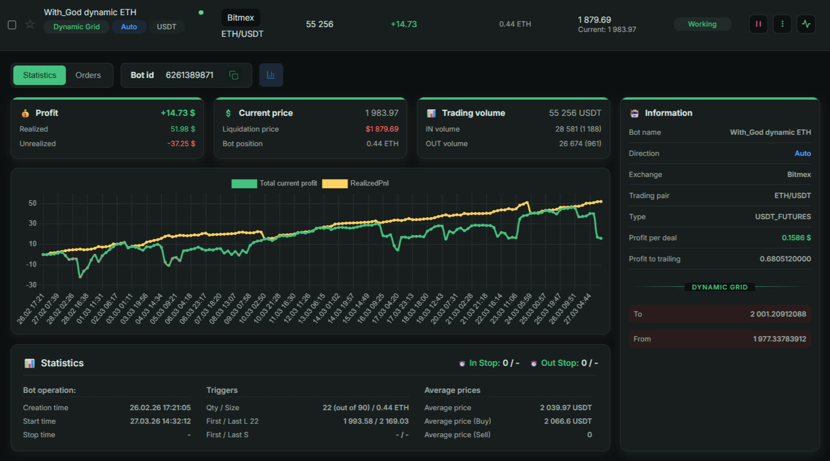Screen dimensions: 830x461
Task: Click the Trading volume chart icon
Action: [x=431, y=113]
